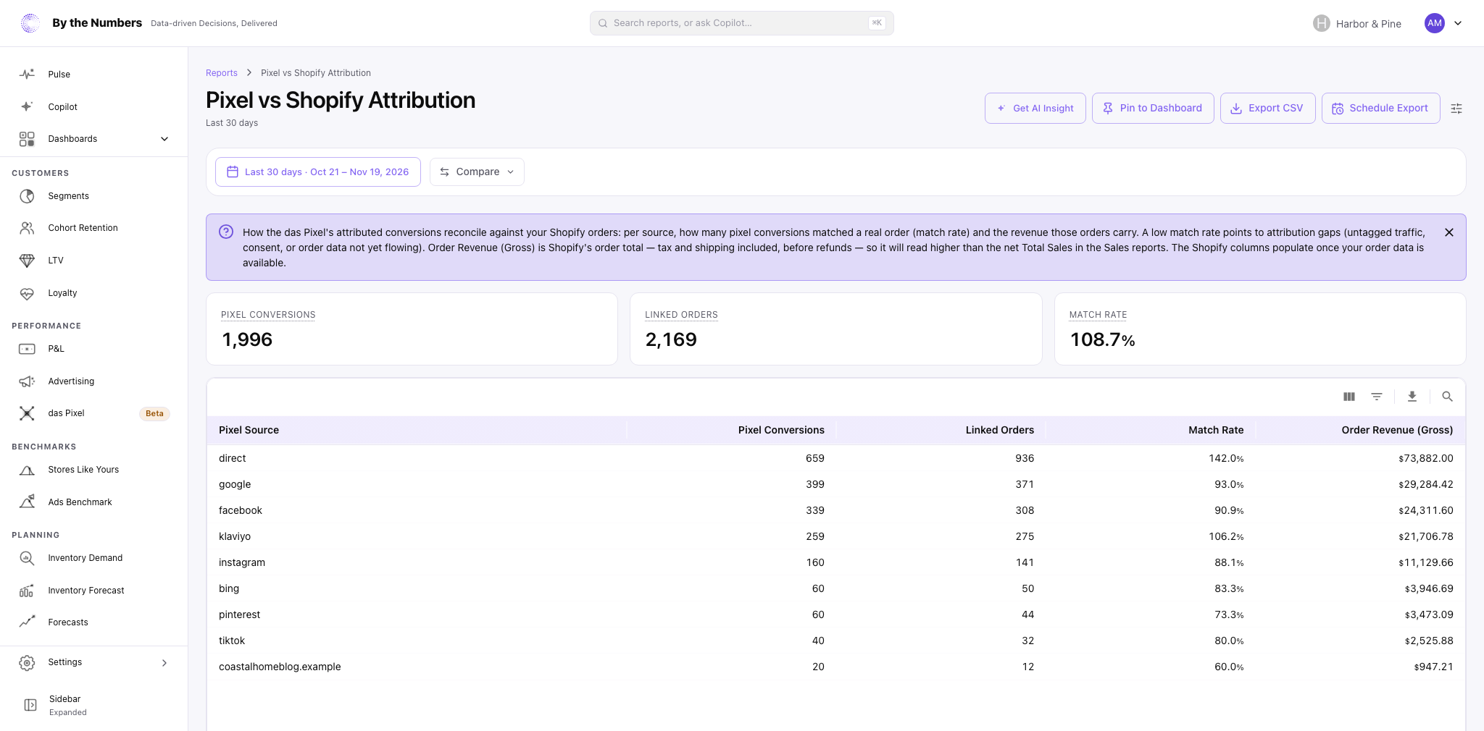Pin this report to Dashboard

(1153, 109)
